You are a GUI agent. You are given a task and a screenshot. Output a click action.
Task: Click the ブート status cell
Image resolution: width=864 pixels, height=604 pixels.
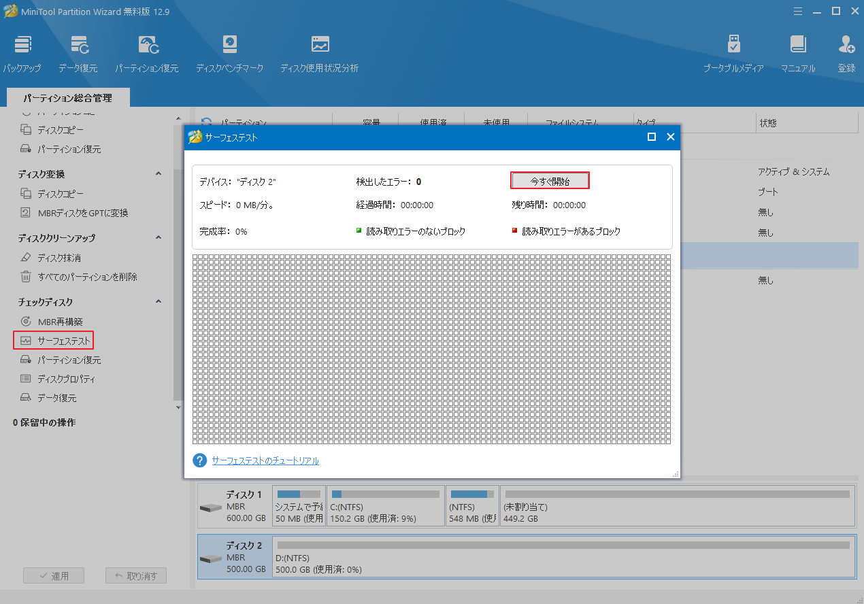[768, 192]
